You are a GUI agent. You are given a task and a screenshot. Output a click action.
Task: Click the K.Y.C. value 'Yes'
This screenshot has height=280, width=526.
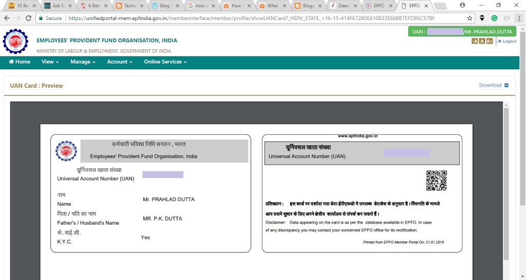coord(145,237)
